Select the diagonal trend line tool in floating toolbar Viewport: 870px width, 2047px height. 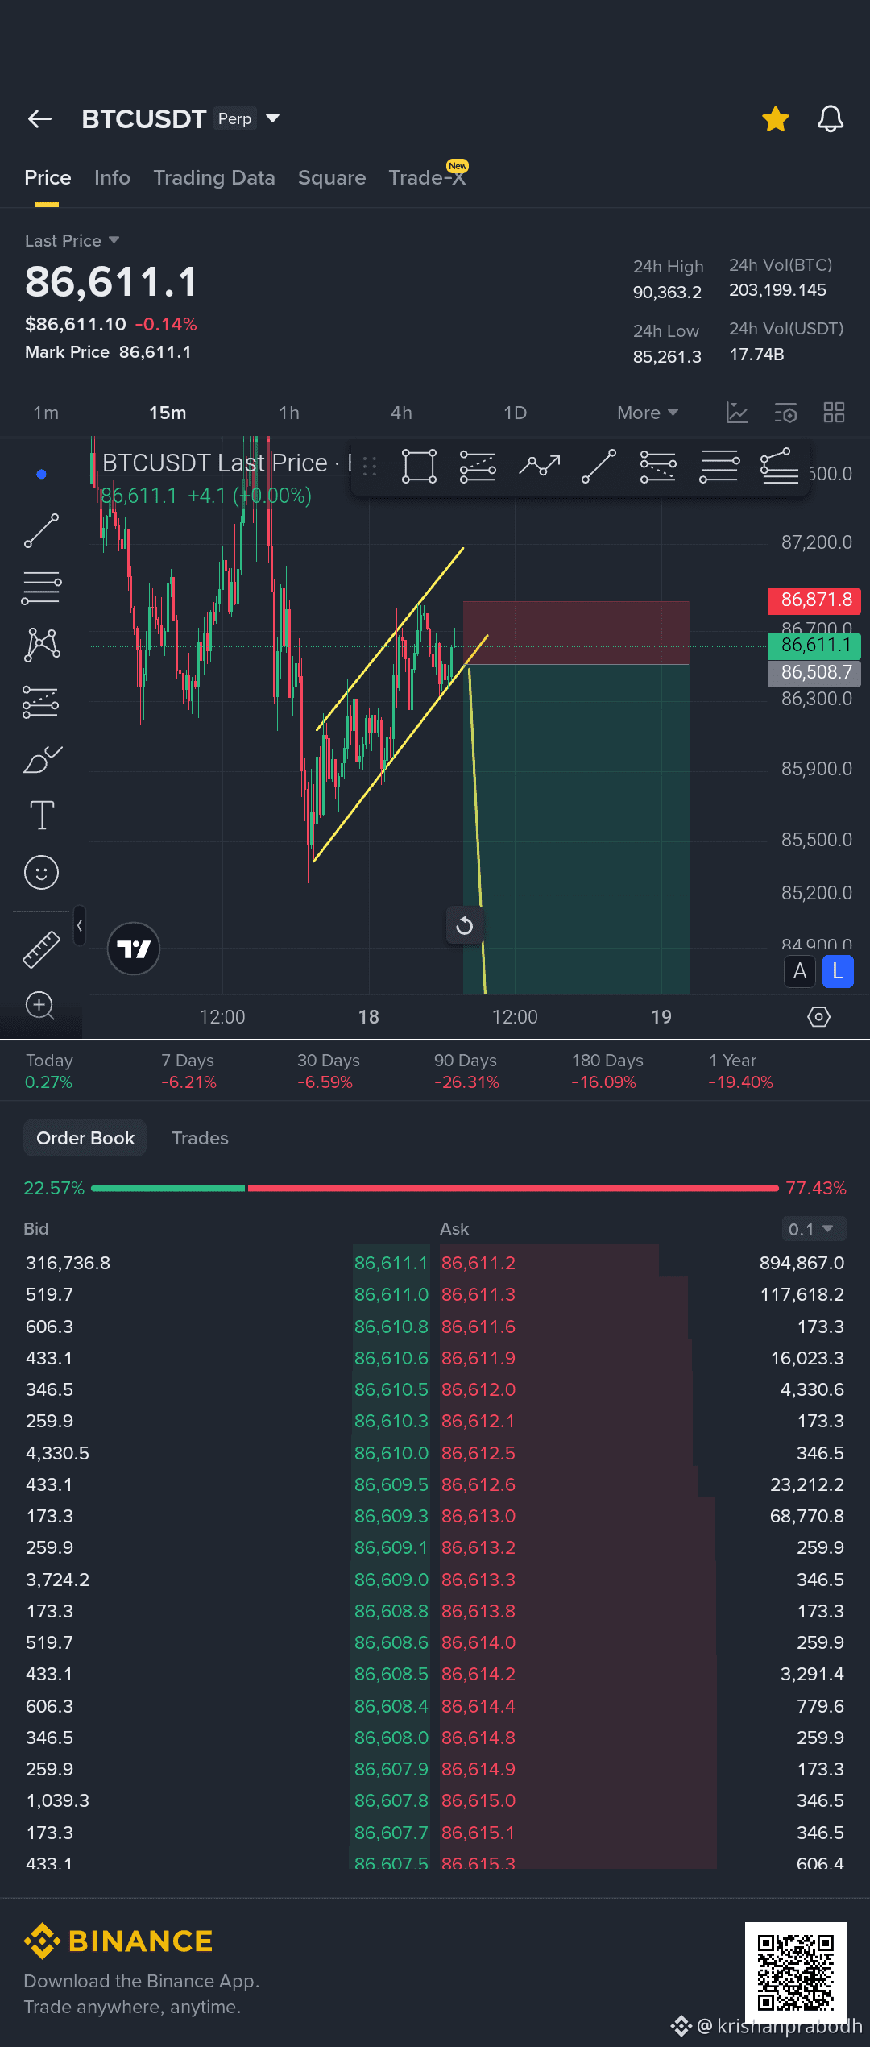599,466
